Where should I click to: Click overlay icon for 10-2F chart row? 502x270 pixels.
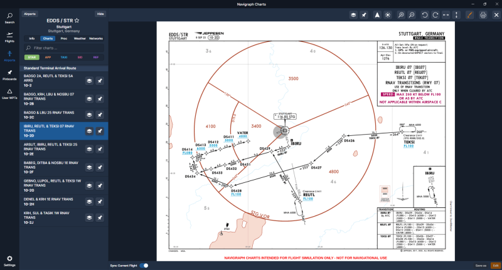point(89,167)
